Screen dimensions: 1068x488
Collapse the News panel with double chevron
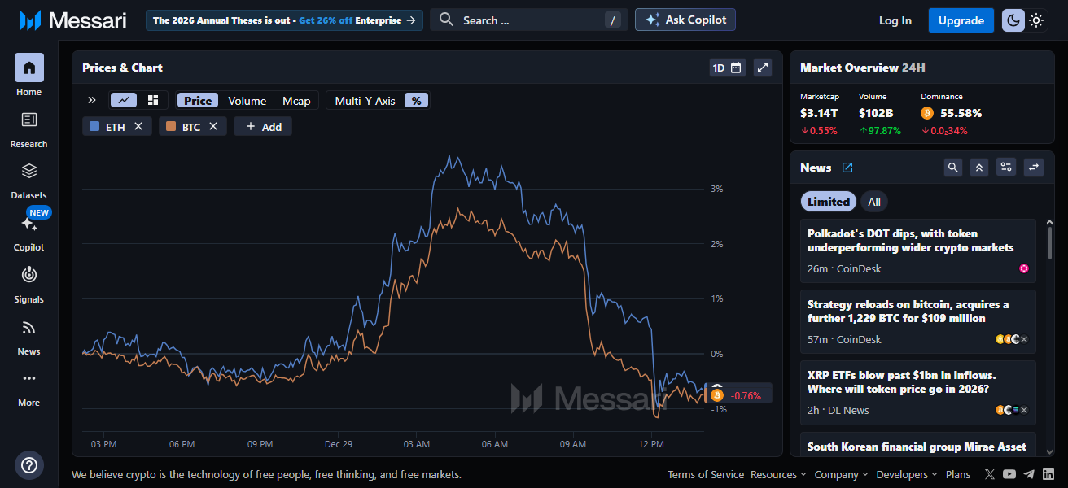click(979, 167)
